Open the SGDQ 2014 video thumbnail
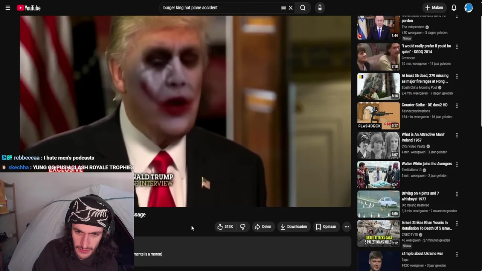This screenshot has width=482, height=271. 378,57
